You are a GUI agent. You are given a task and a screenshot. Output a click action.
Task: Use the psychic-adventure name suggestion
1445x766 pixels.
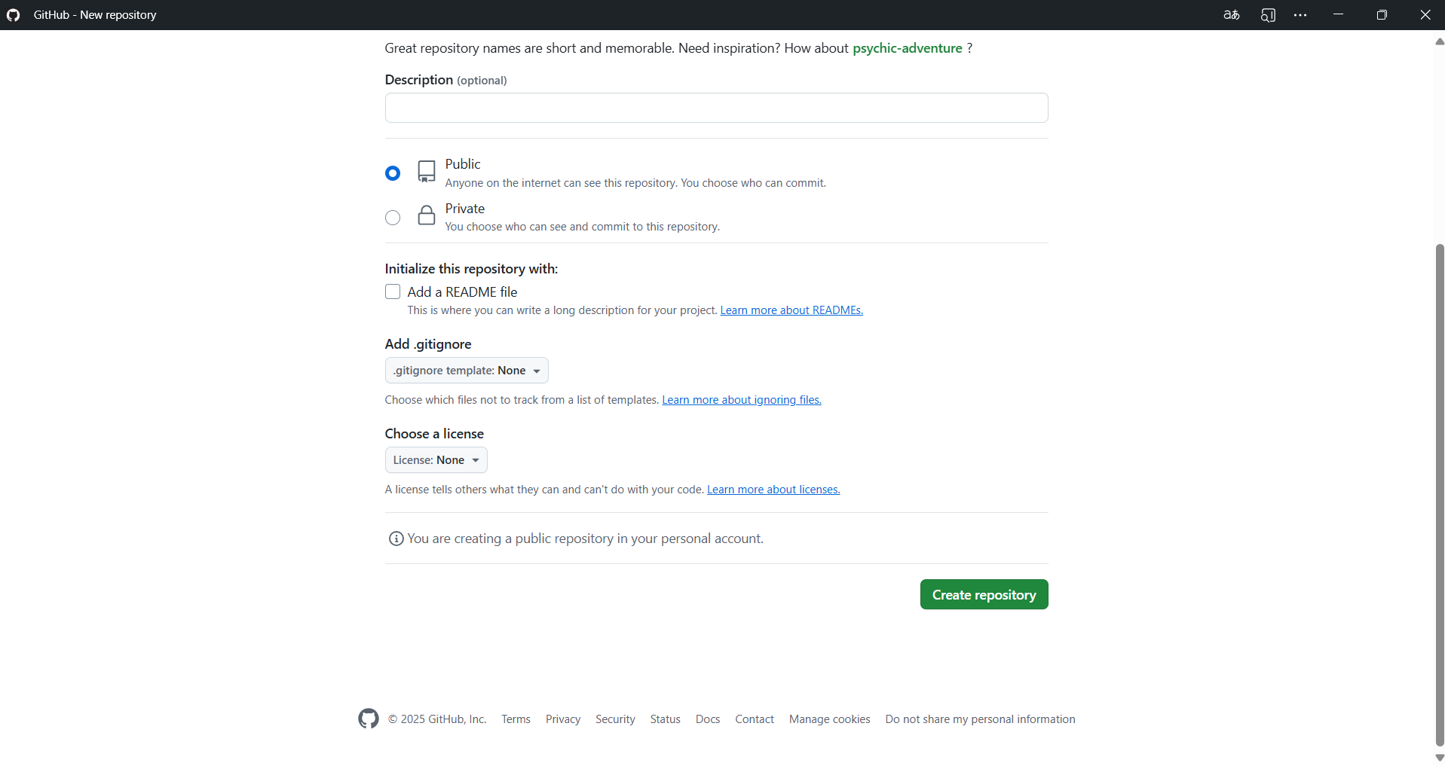coord(908,48)
